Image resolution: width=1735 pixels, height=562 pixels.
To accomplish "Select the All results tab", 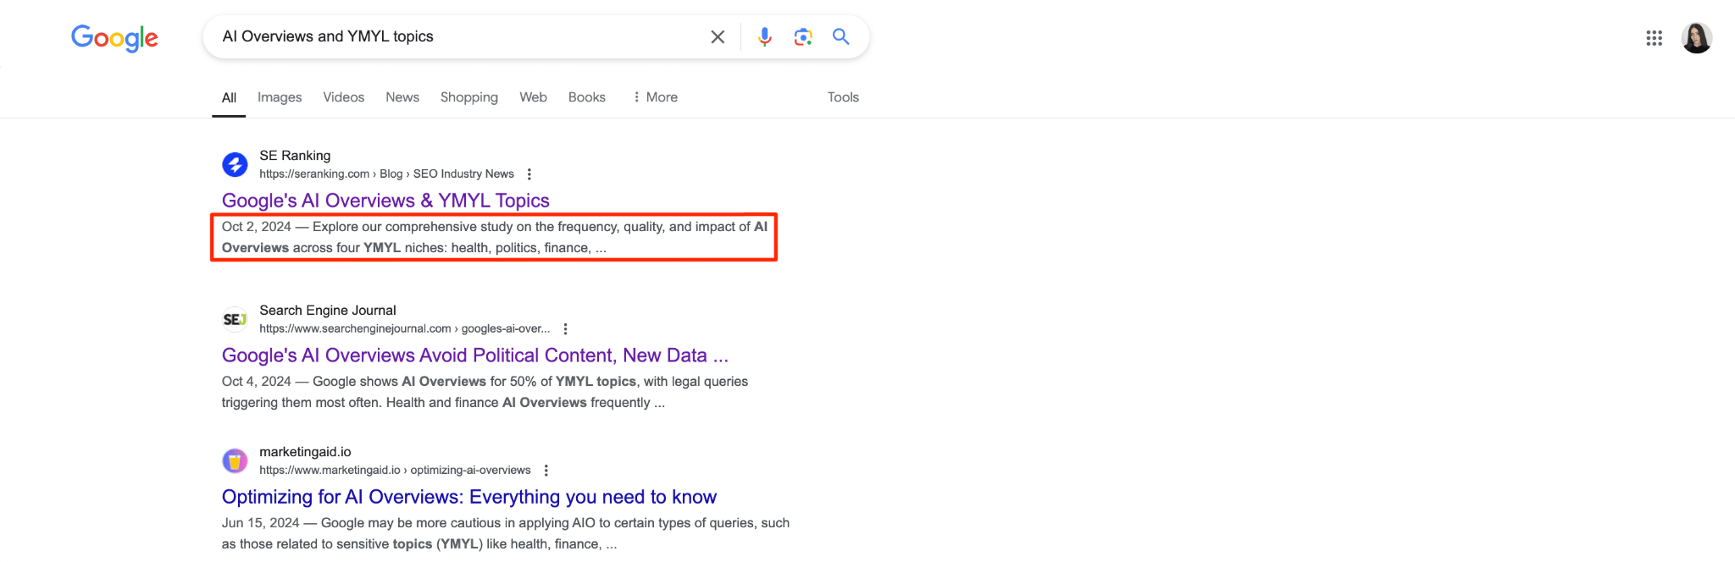I will tap(229, 97).
